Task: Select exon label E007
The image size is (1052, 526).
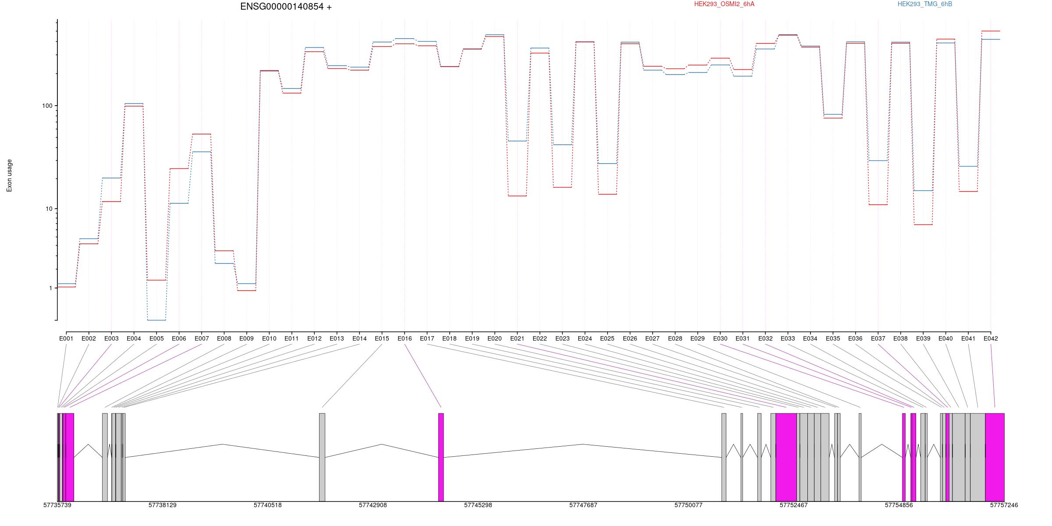Action: tap(202, 338)
